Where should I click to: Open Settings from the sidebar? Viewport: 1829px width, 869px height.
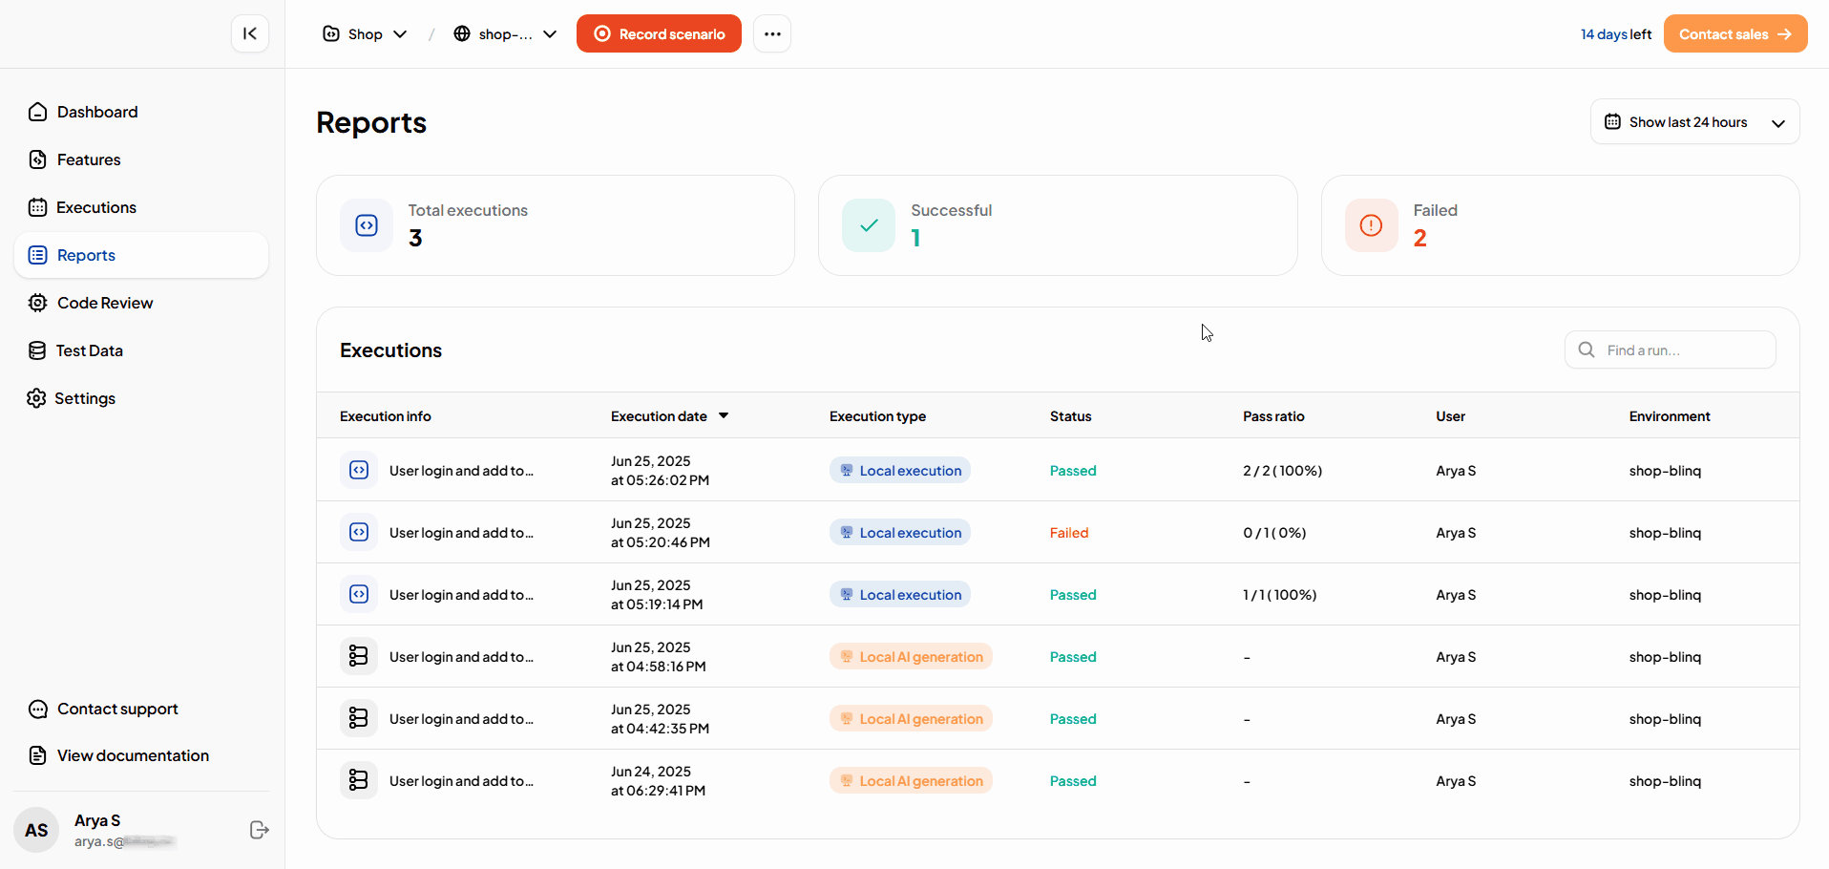85,398
